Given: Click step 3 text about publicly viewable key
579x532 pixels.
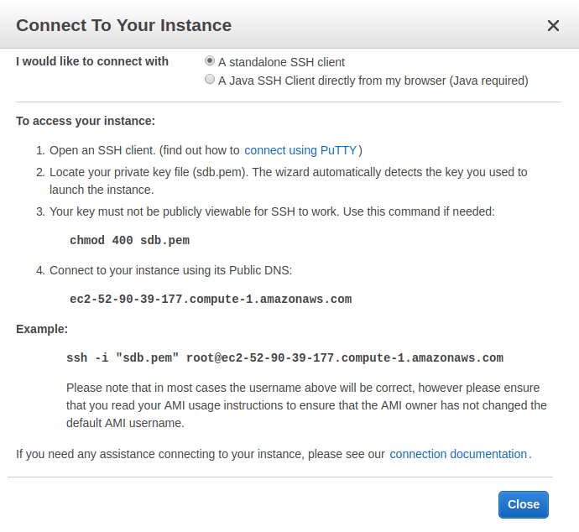Looking at the screenshot, I should (272, 211).
